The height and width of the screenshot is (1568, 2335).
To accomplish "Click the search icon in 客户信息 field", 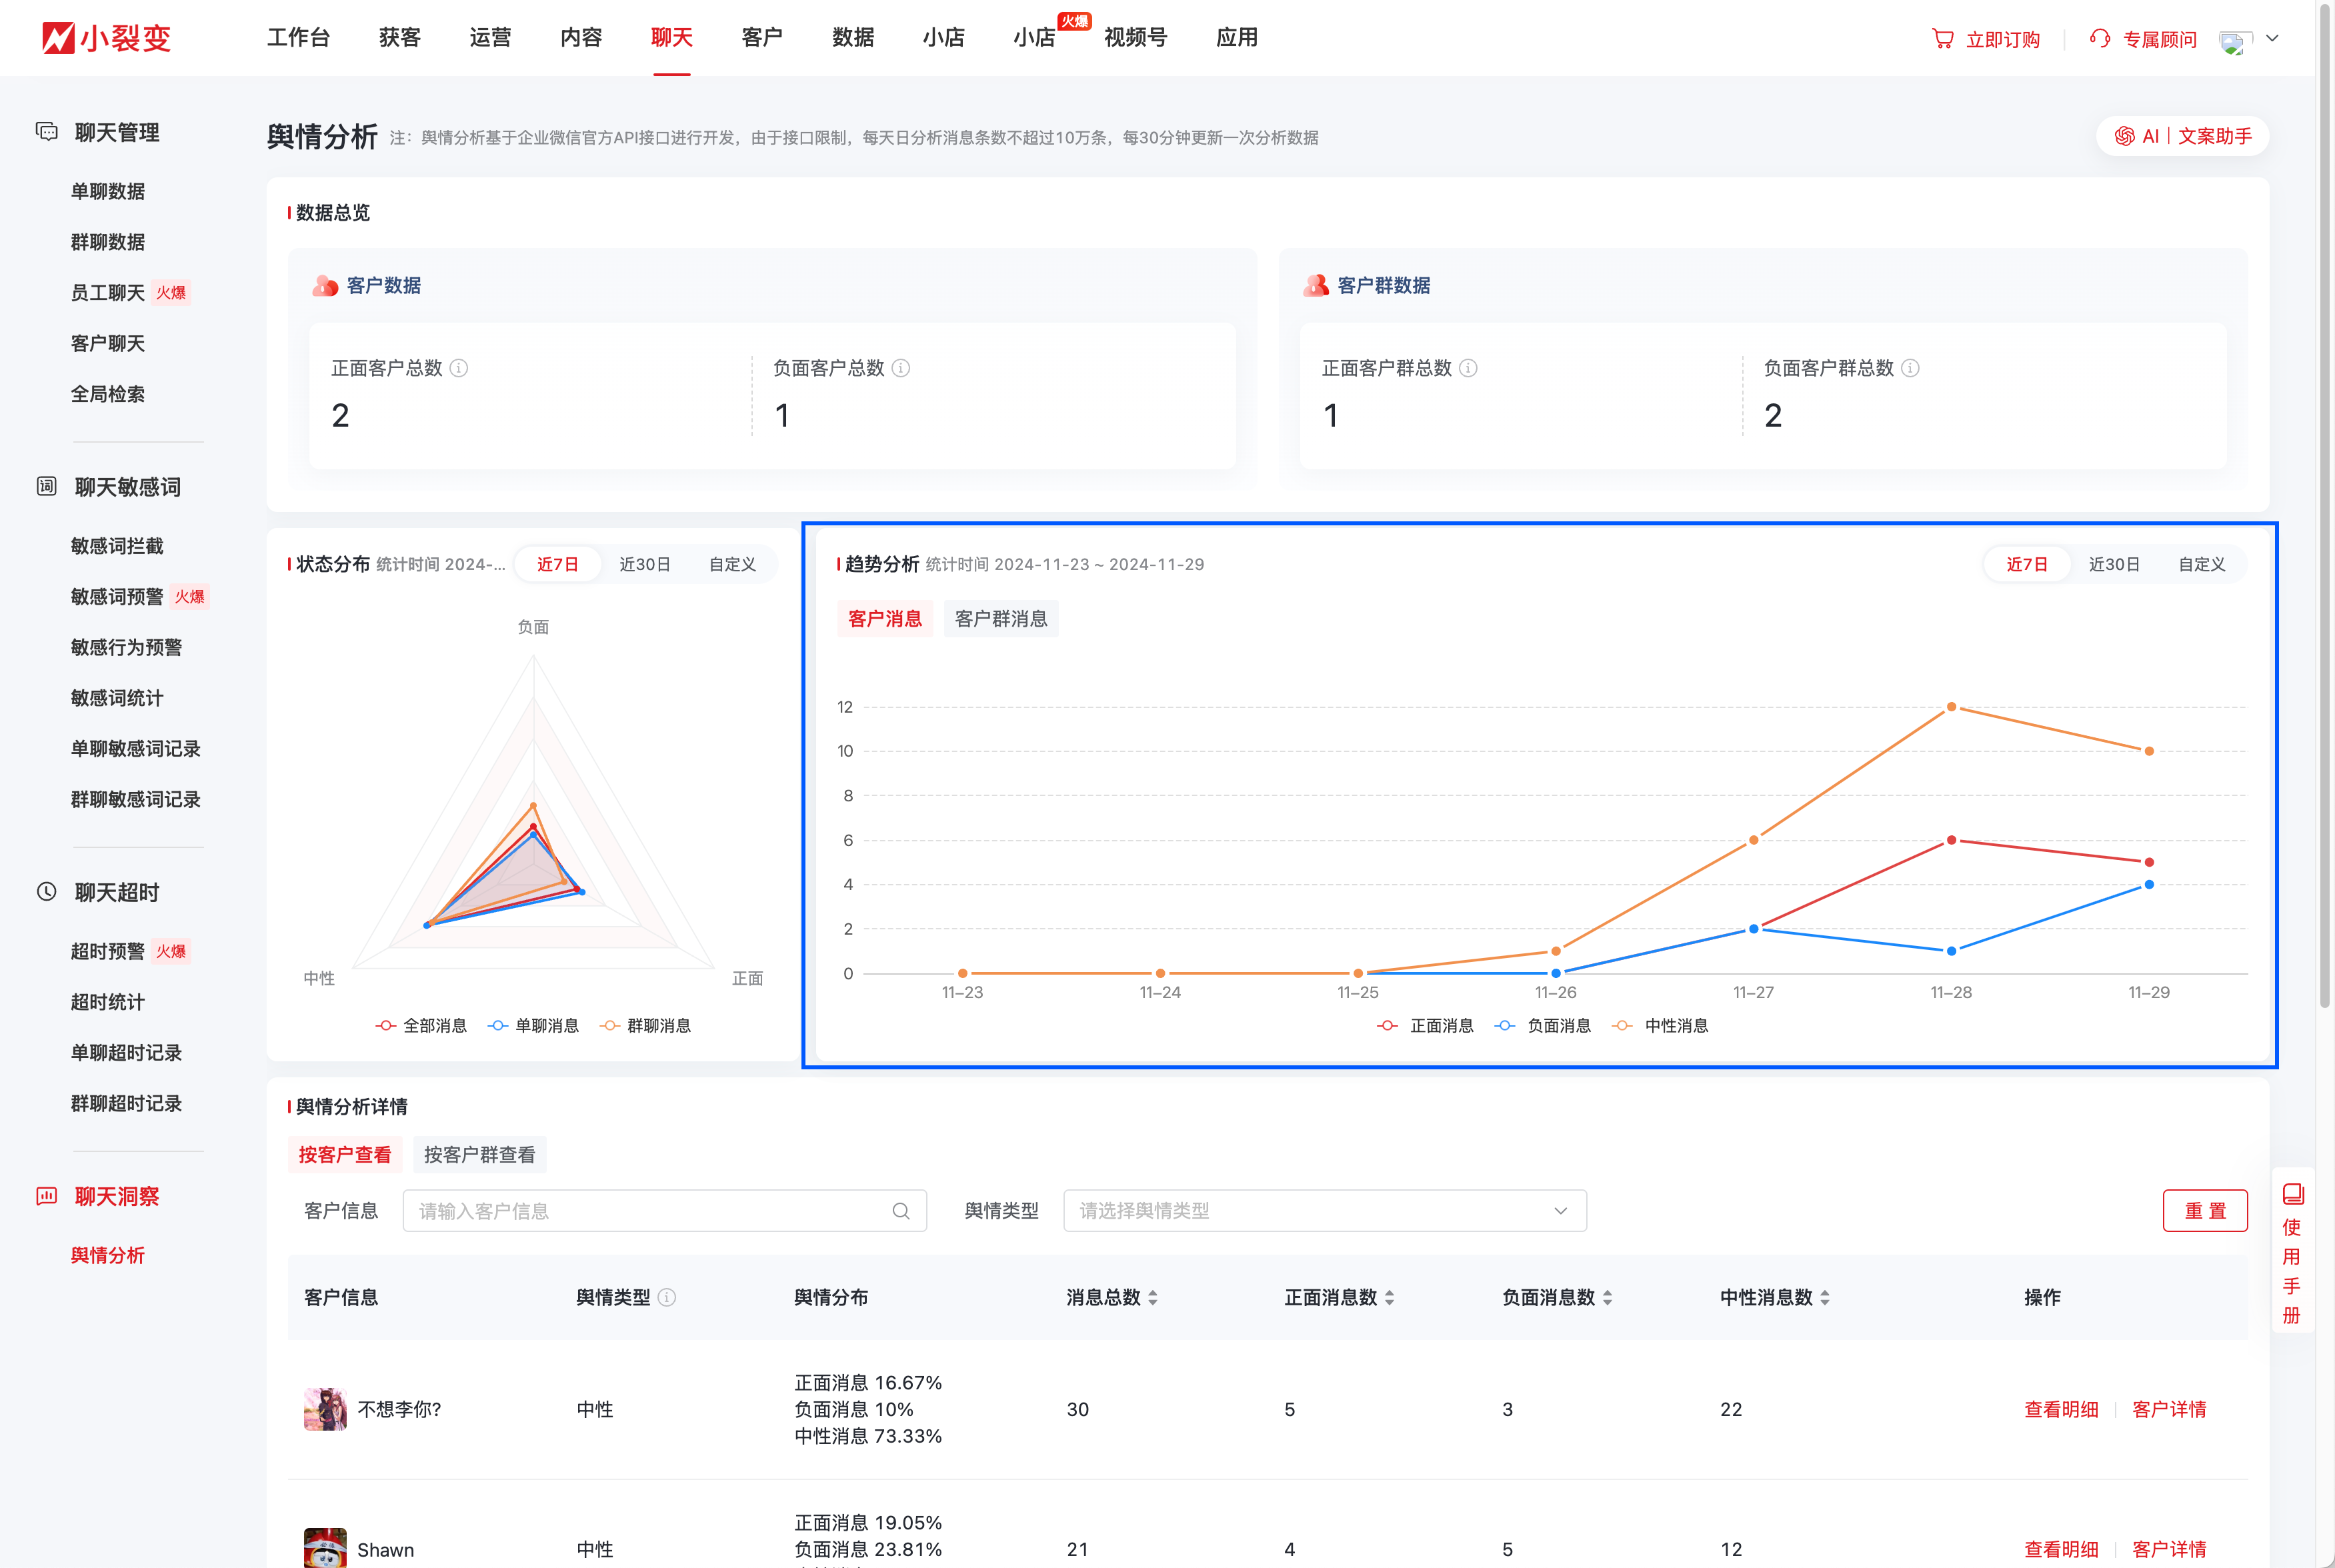I will pyautogui.click(x=901, y=1211).
